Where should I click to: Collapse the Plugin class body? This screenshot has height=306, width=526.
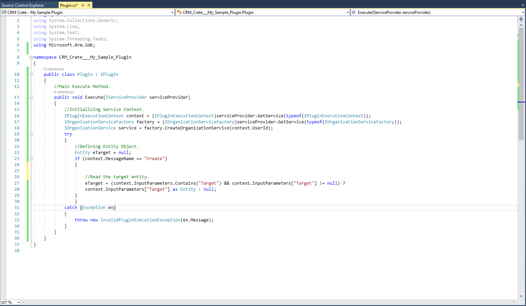point(31,74)
